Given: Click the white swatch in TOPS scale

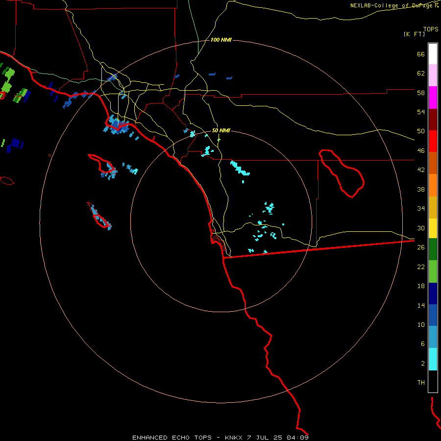Looking at the screenshot, I should click(x=433, y=54).
